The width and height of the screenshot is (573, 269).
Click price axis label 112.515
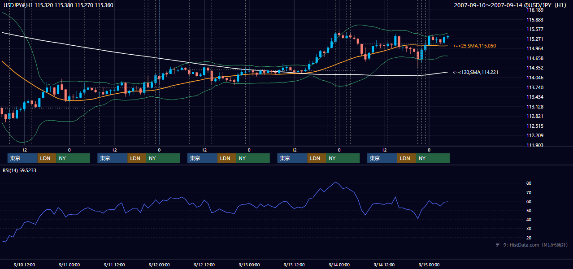coord(535,126)
